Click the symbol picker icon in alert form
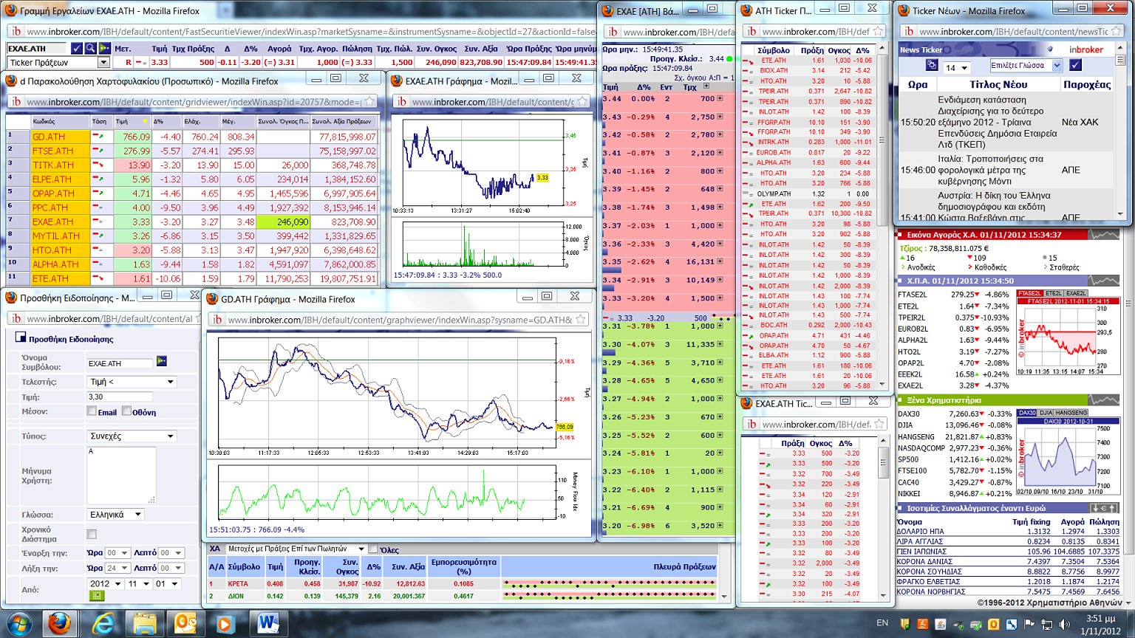The width and height of the screenshot is (1135, 638). point(162,362)
